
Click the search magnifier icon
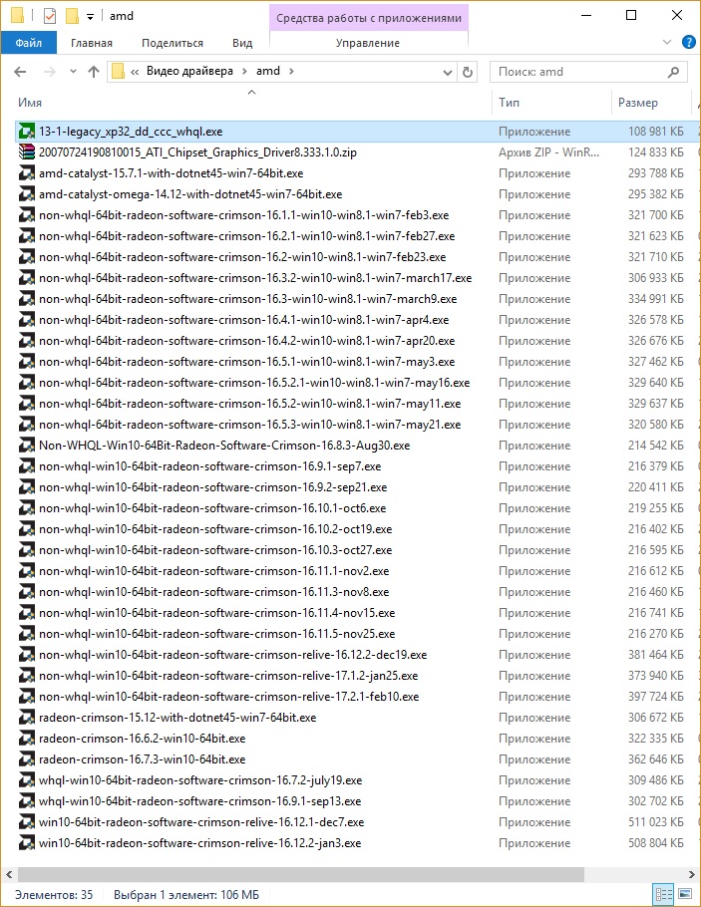pos(673,72)
